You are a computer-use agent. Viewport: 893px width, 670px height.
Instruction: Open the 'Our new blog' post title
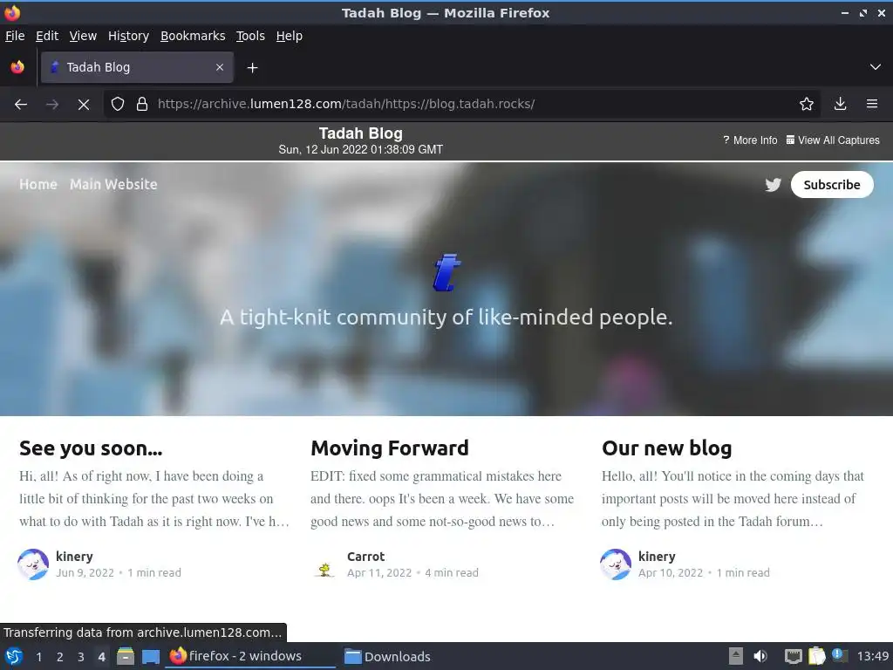pyautogui.click(x=666, y=448)
